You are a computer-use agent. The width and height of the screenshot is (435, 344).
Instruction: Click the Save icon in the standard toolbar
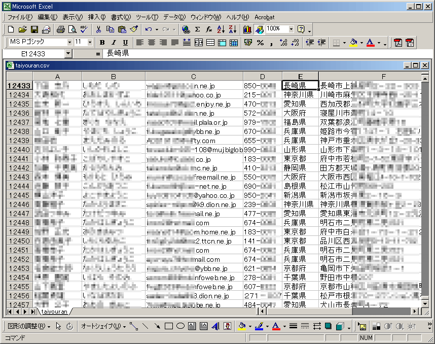click(34, 29)
